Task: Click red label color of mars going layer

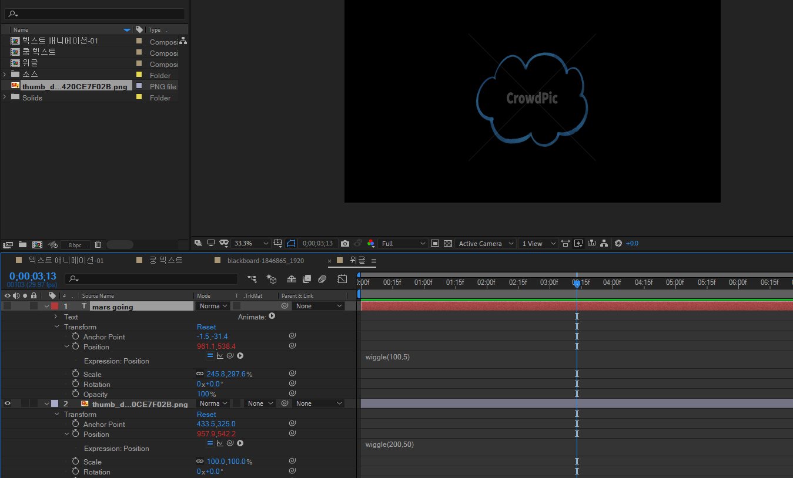Action: (55, 306)
